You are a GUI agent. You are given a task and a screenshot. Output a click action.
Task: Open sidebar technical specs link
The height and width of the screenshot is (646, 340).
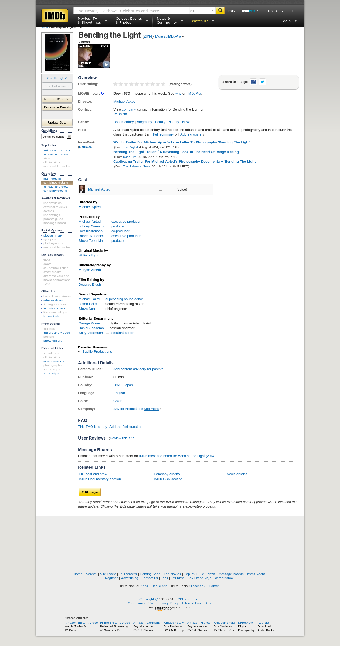(x=54, y=308)
